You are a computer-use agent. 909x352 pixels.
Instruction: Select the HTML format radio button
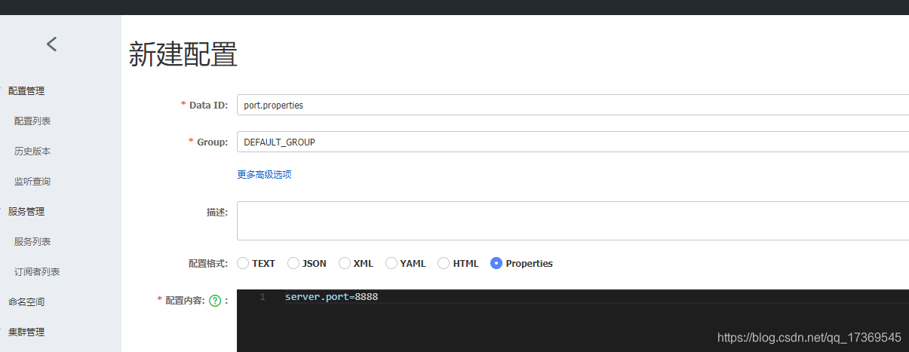click(x=444, y=263)
